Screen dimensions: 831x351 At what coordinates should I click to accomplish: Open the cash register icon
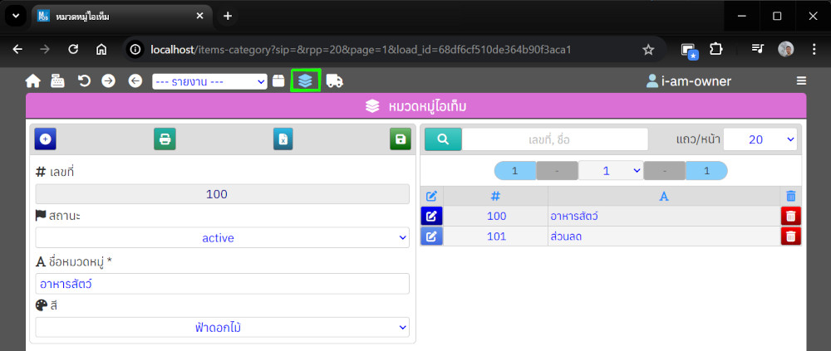pyautogui.click(x=57, y=80)
